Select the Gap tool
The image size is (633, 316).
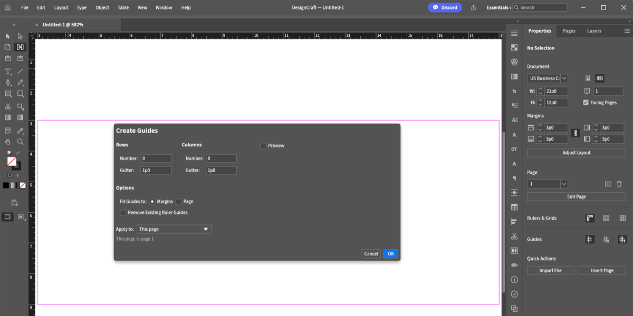[20, 47]
